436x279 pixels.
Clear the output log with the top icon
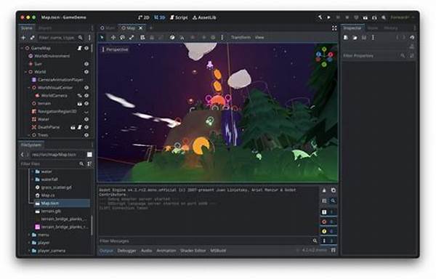[x=324, y=190]
